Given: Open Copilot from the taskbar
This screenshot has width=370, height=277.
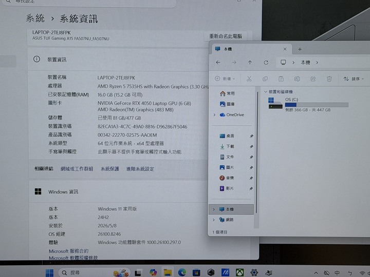Looking at the screenshot, I should (x=153, y=273).
